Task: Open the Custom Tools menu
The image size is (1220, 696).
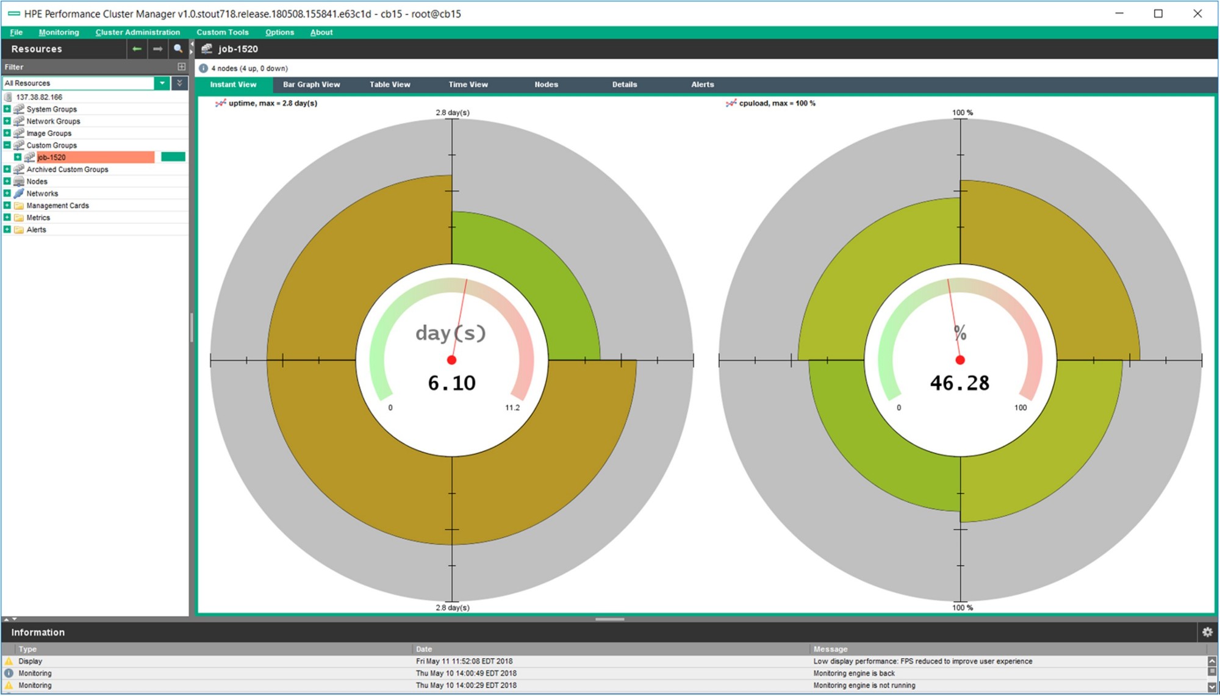Action: 223,32
